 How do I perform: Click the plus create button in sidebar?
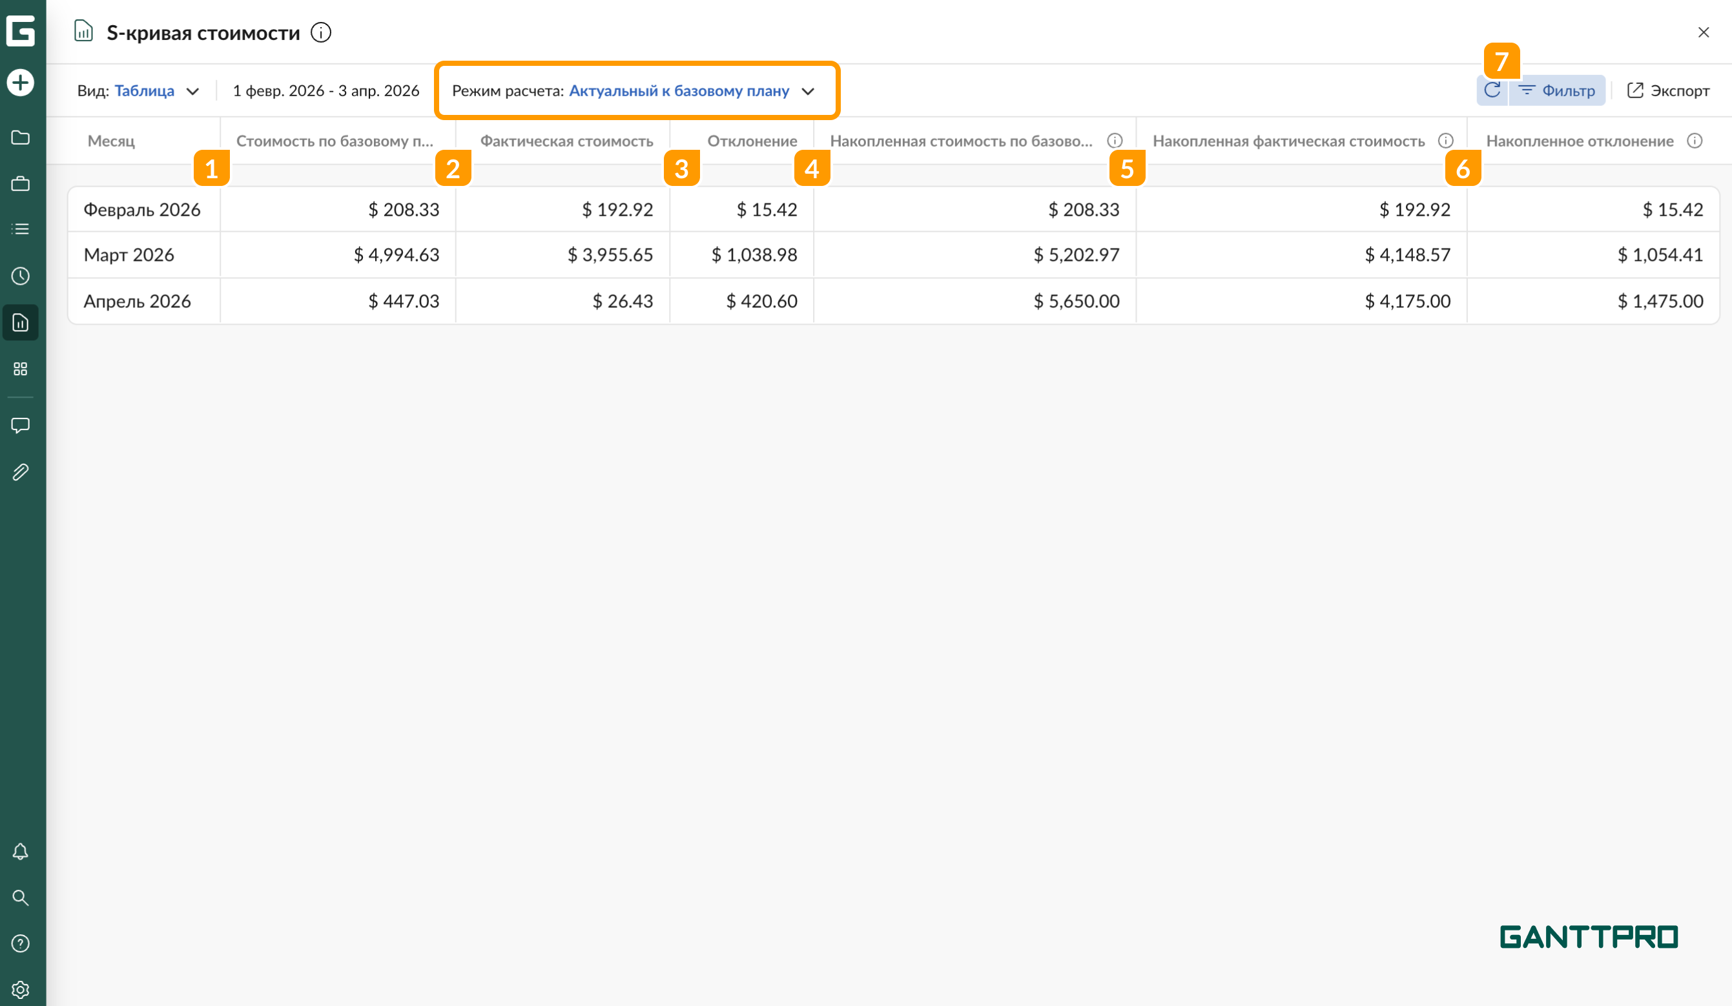click(21, 83)
